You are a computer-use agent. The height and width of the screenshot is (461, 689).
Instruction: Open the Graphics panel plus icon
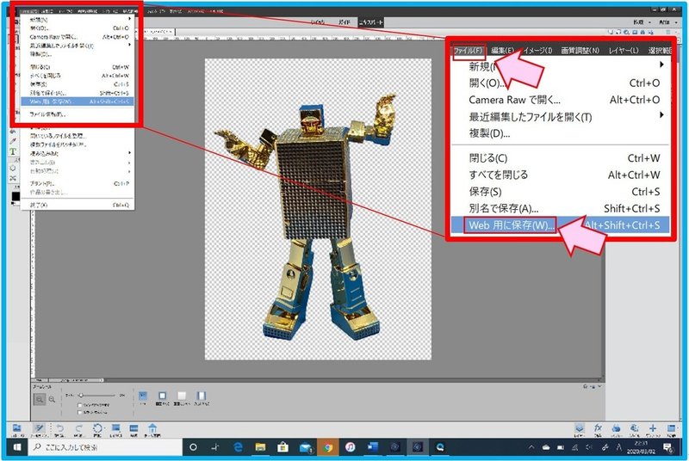pyautogui.click(x=653, y=430)
